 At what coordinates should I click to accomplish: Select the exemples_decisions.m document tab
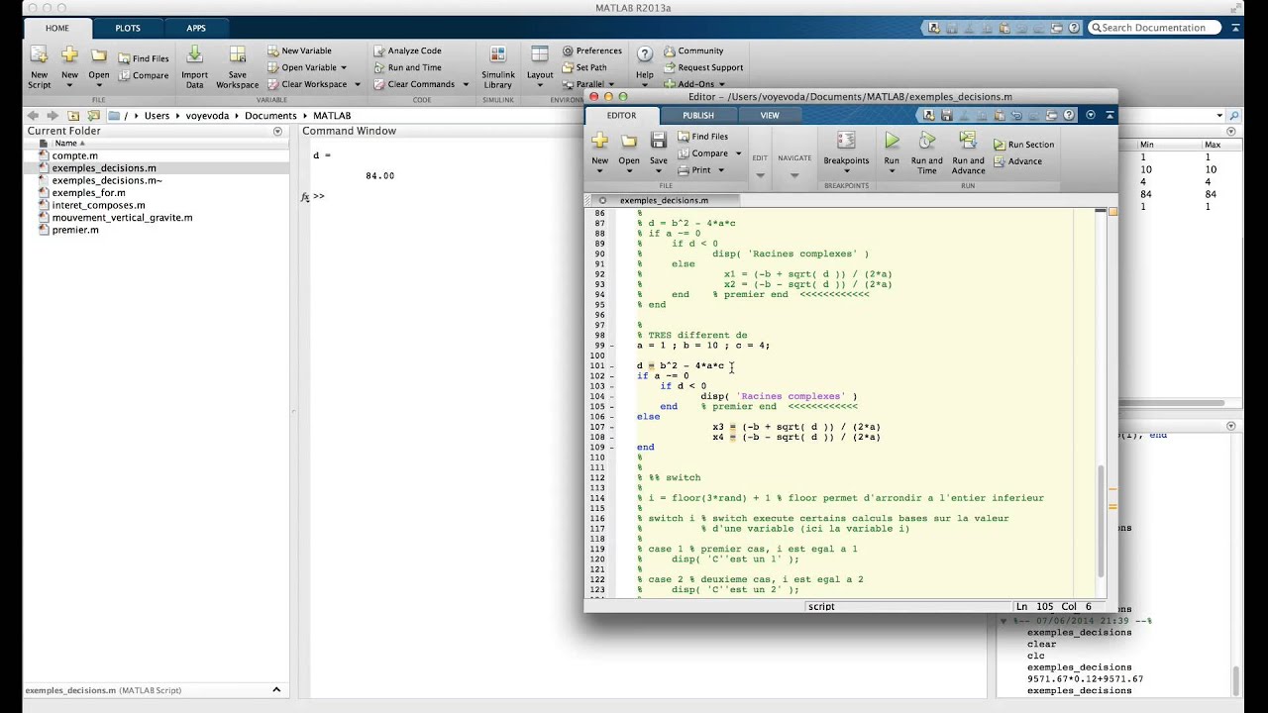(x=664, y=200)
